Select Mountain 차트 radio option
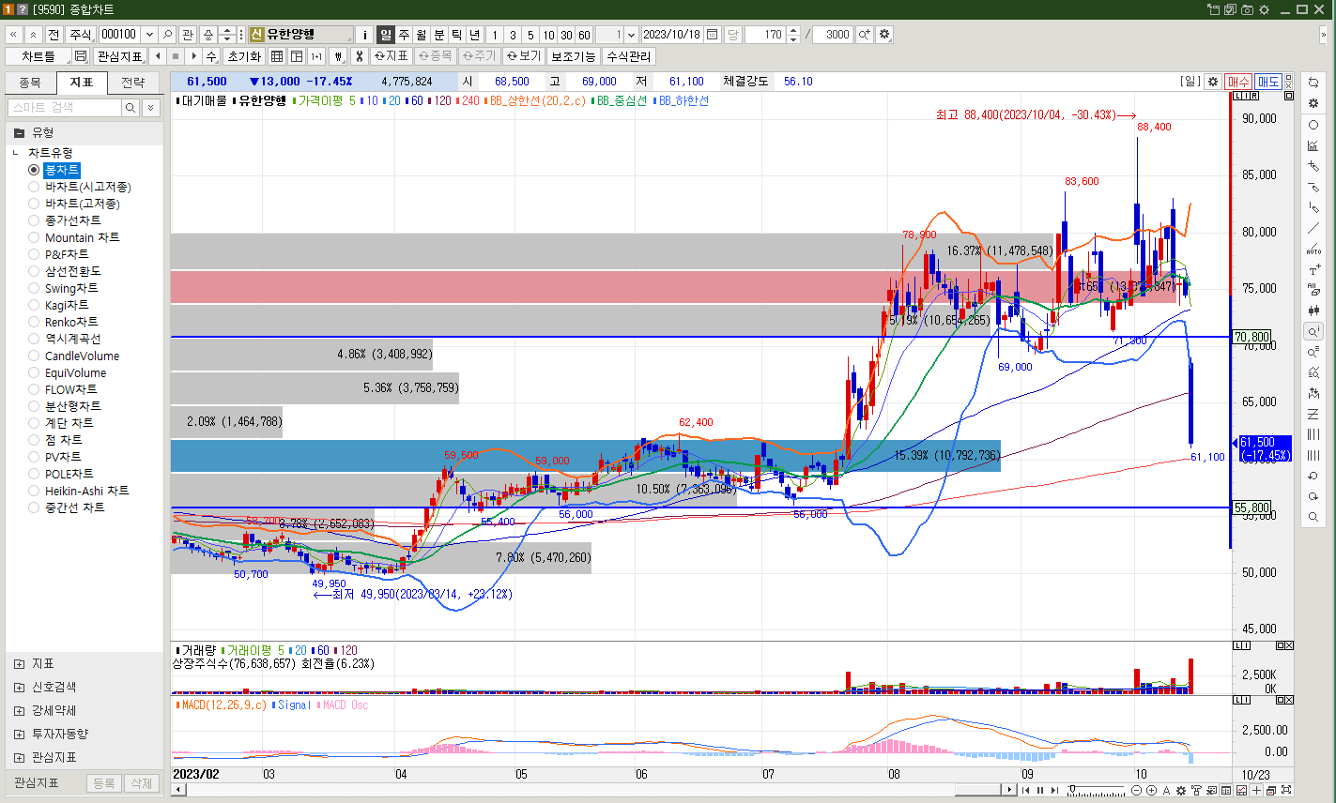Viewport: 1336px width, 803px height. coord(34,237)
